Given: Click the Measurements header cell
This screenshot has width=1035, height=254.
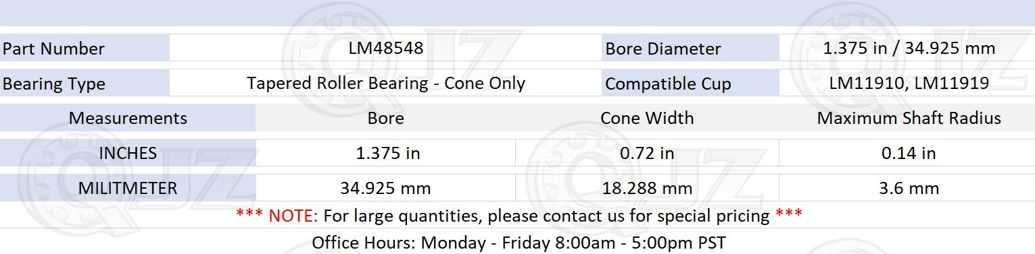Looking at the screenshot, I should pos(128,119).
